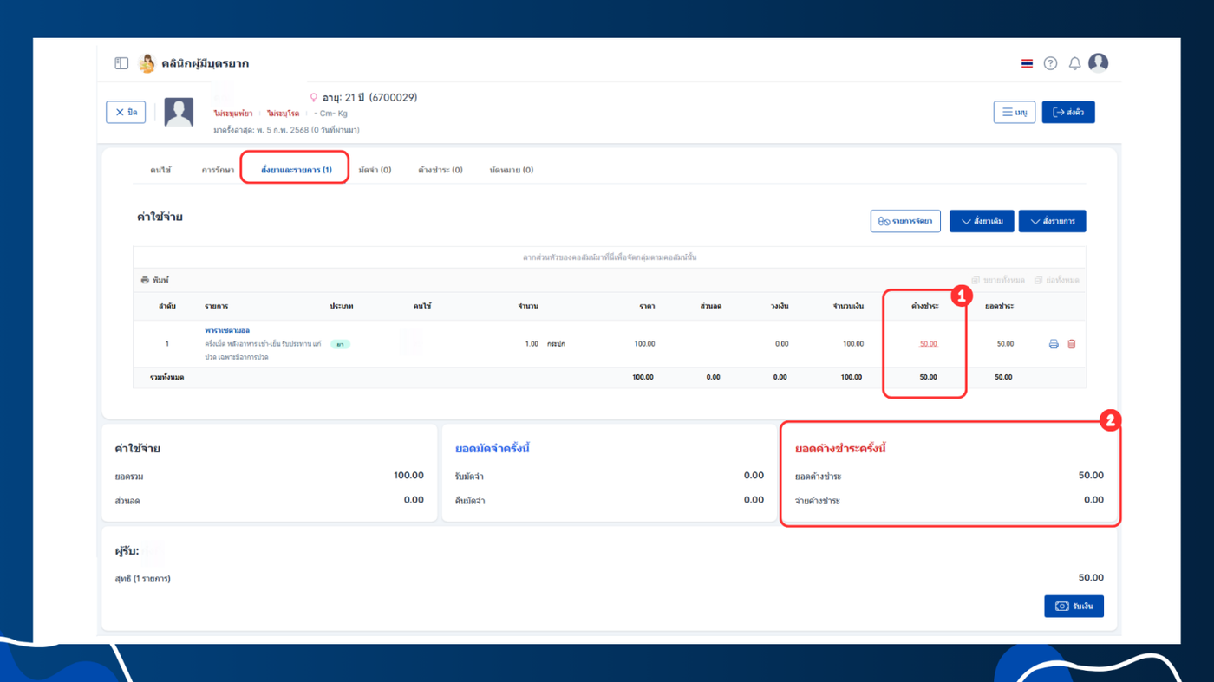Click the สุทธิ (1 รายการ) net label
The width and height of the screenshot is (1214, 682).
point(143,578)
